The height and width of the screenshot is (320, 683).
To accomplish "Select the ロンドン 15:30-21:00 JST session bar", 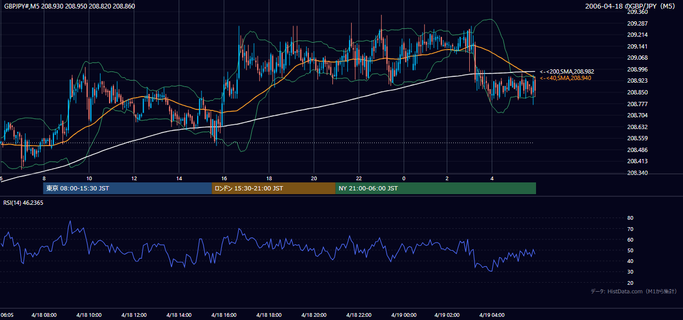I will pos(274,188).
